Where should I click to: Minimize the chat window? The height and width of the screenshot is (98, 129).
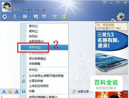click(111, 3)
